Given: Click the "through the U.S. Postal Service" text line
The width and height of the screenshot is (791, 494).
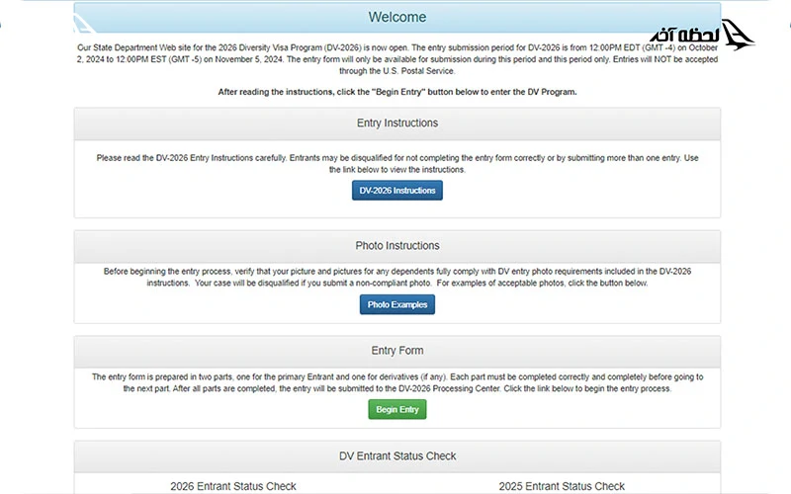Looking at the screenshot, I should click(396, 70).
